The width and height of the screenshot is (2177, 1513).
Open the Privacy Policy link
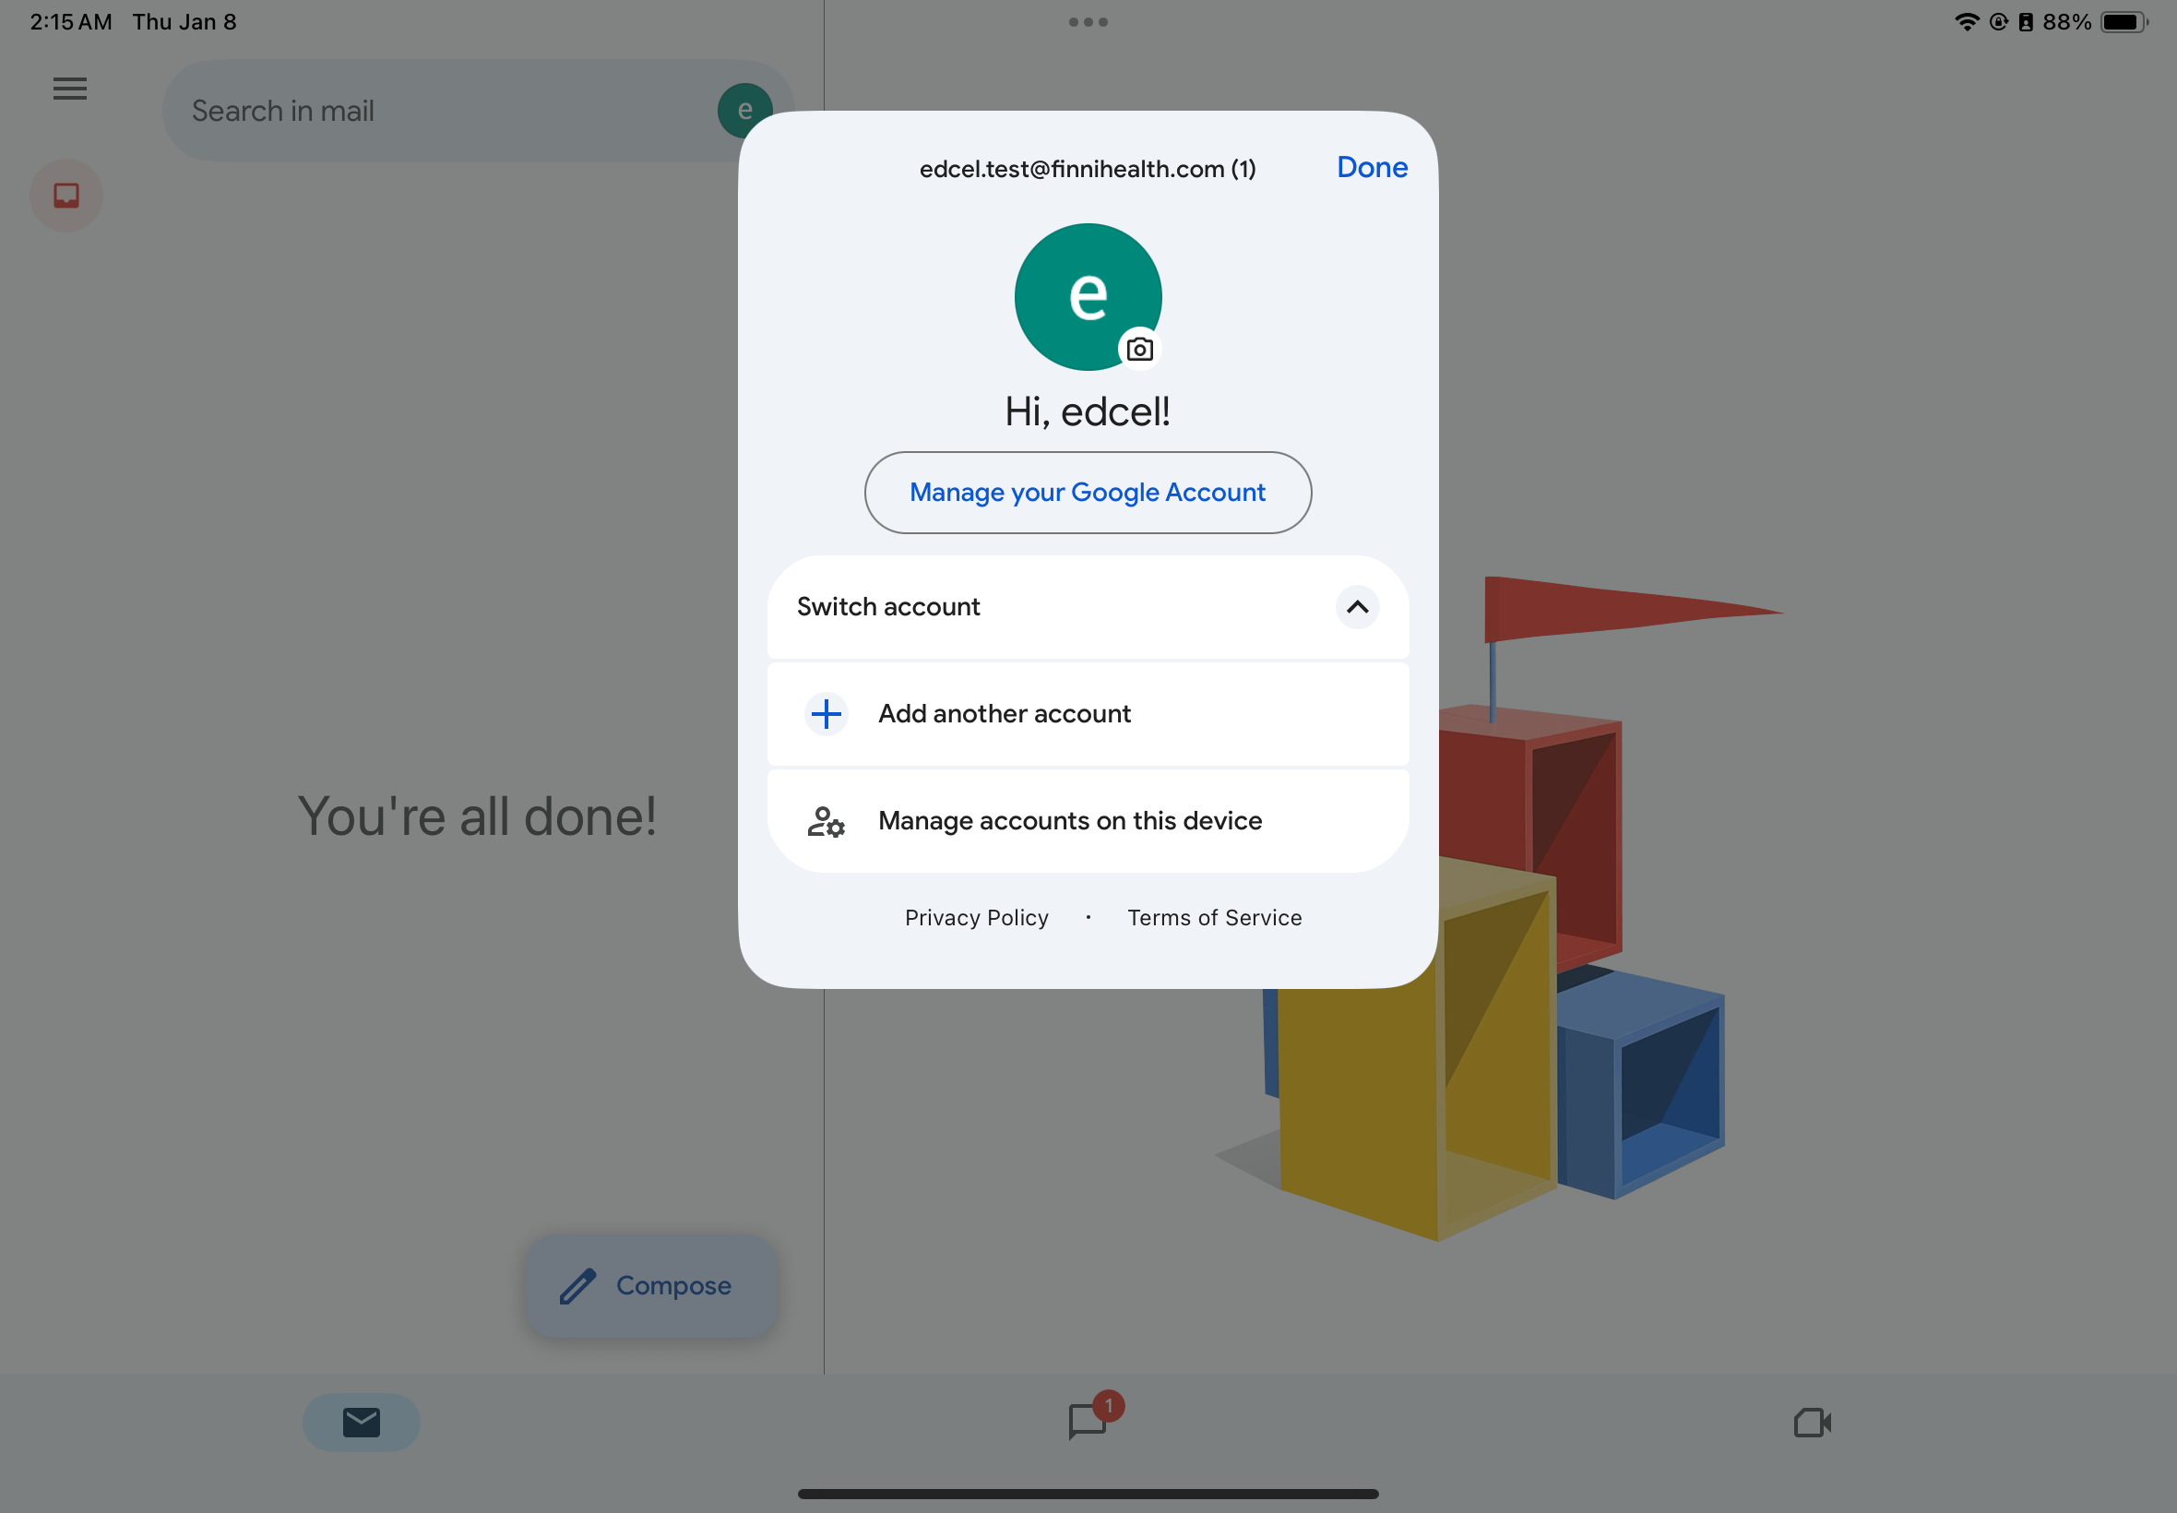pyautogui.click(x=977, y=918)
